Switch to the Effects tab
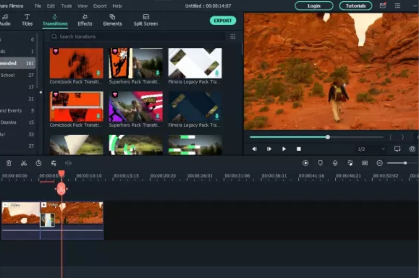Image resolution: width=419 pixels, height=278 pixels. pyautogui.click(x=85, y=20)
